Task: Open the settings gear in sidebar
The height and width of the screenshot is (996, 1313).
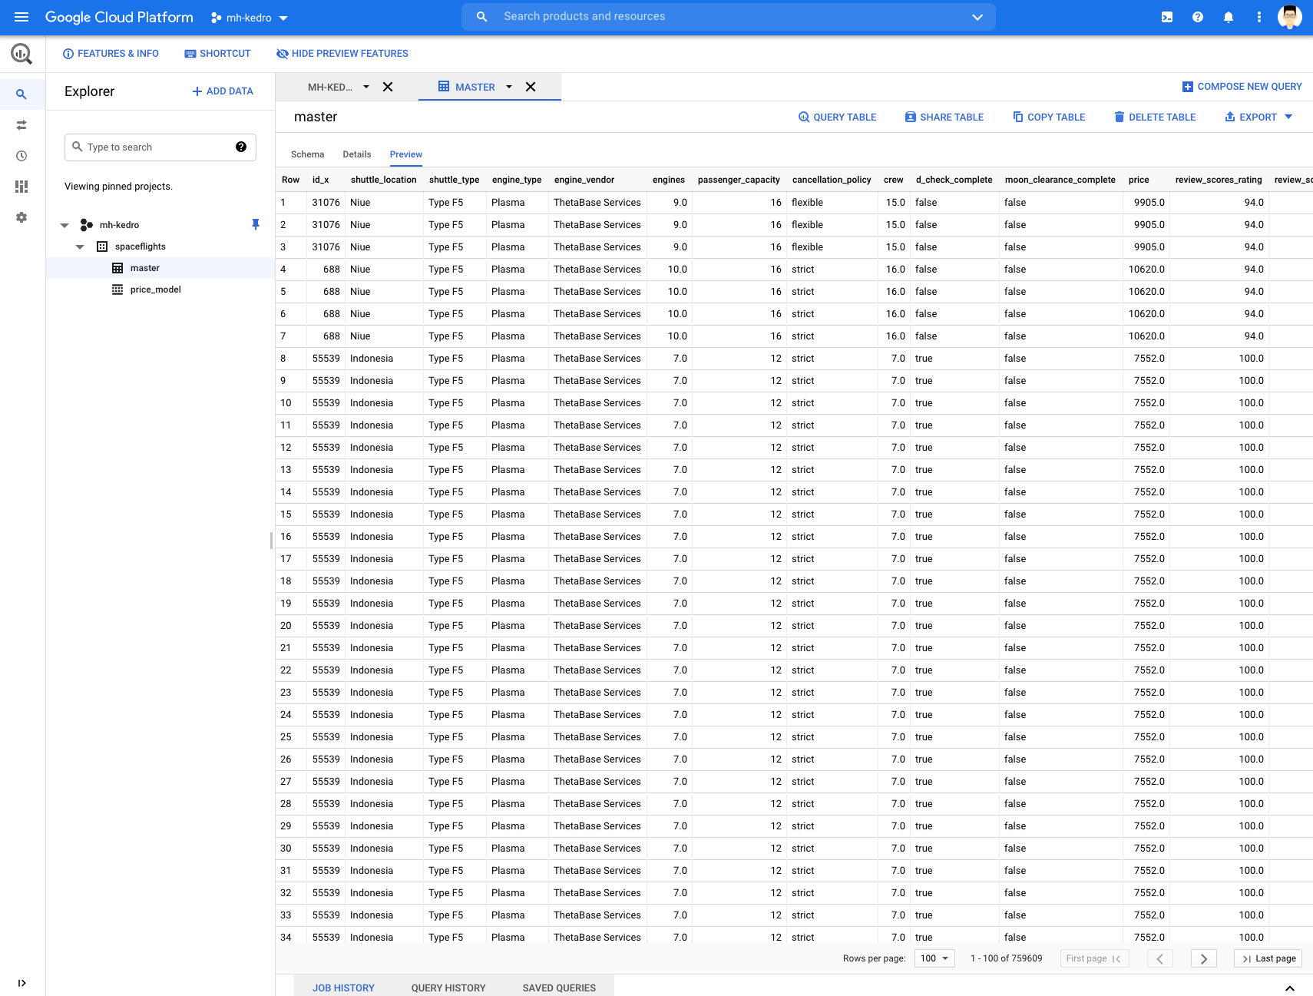Action: (x=21, y=217)
